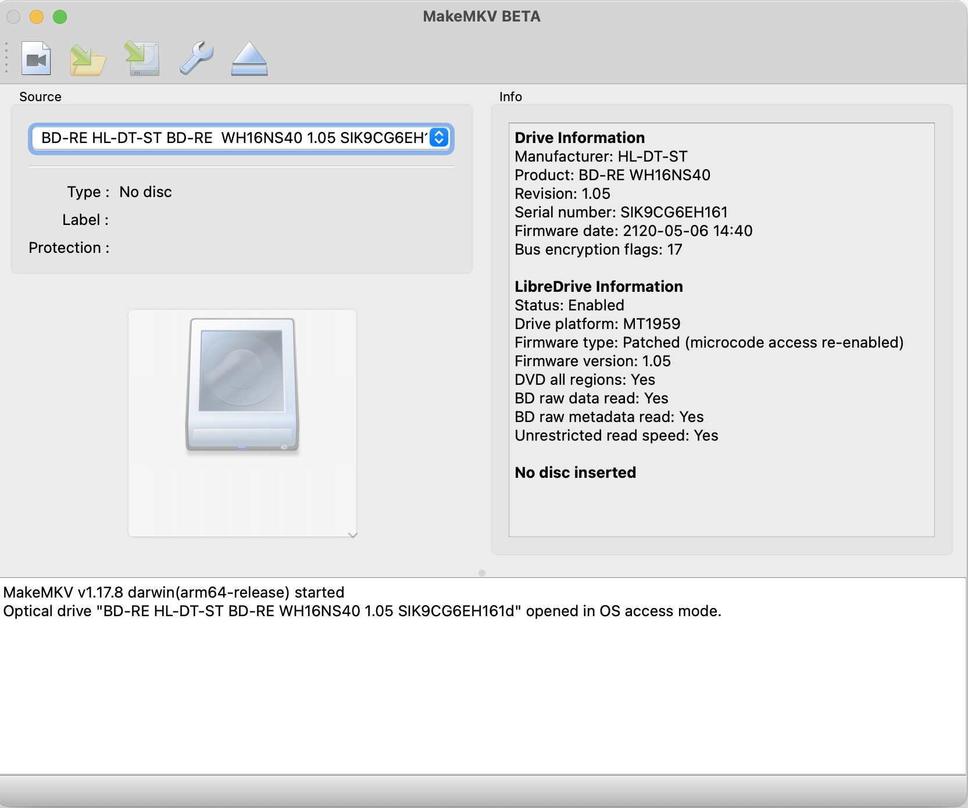Screen dimensions: 968x808
Task: Click the 'MakeMKV v1.17.8 darwin' log line
Action: click(x=174, y=592)
